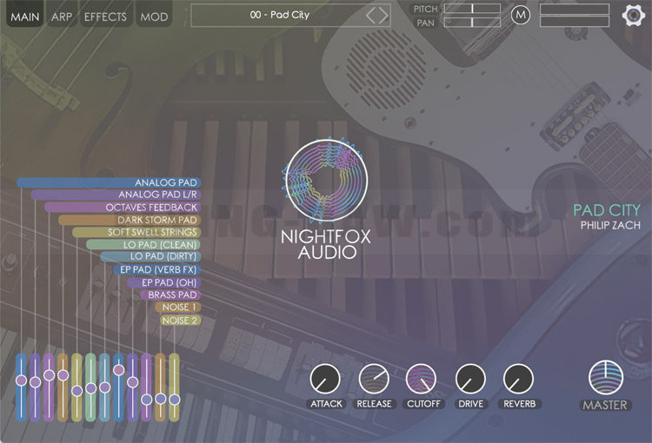The width and height of the screenshot is (652, 443).
Task: Select the ANALOG PAD layer label
Action: tap(109, 182)
